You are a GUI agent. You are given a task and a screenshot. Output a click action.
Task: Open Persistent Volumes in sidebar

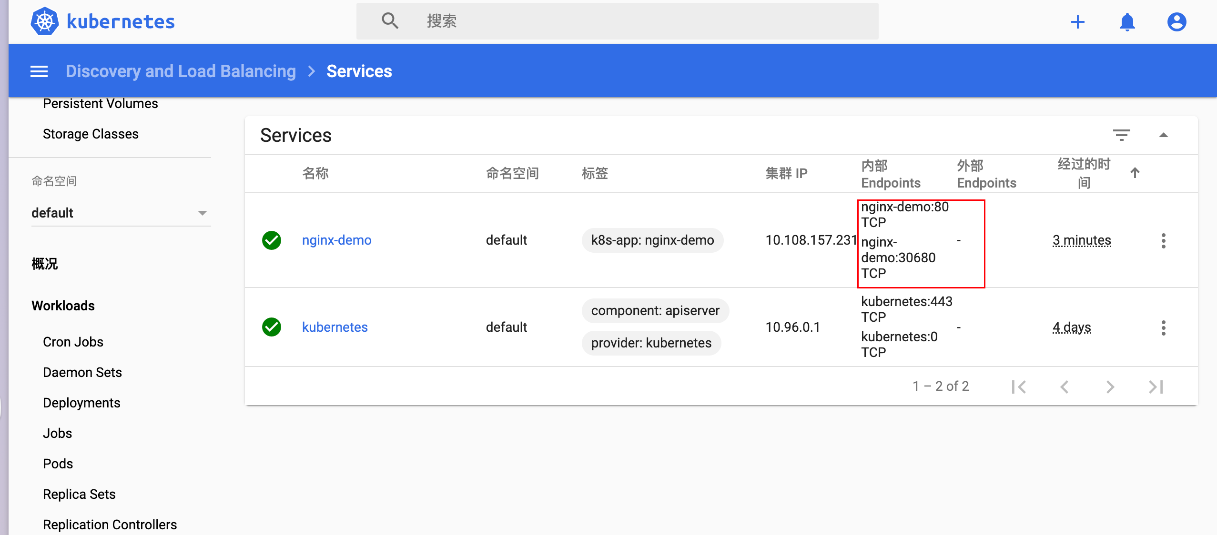(x=101, y=103)
